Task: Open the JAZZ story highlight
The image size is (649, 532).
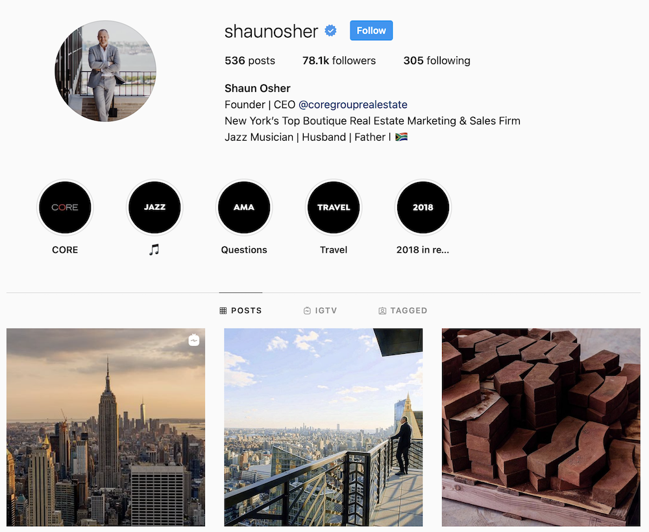Action: pos(154,207)
